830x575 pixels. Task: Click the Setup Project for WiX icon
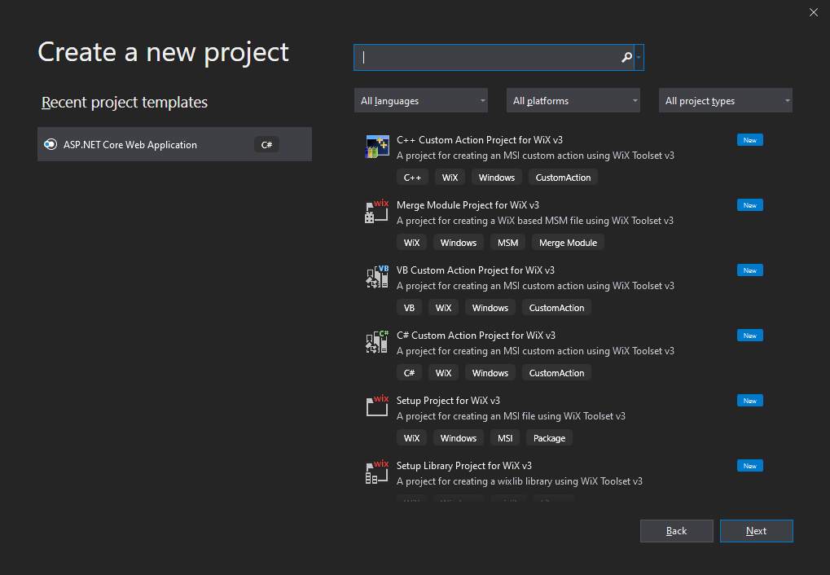[376, 406]
